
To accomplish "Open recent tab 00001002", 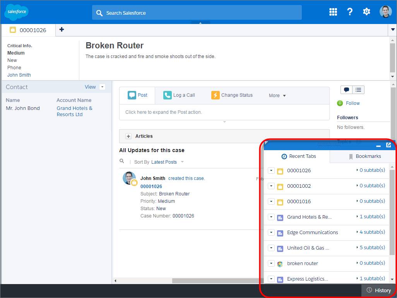I will point(299,186).
